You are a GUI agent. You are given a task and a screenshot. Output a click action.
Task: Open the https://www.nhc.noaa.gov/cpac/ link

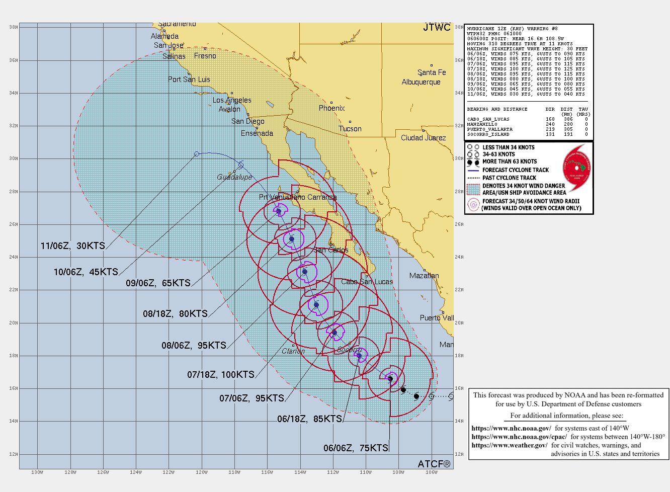point(519,437)
